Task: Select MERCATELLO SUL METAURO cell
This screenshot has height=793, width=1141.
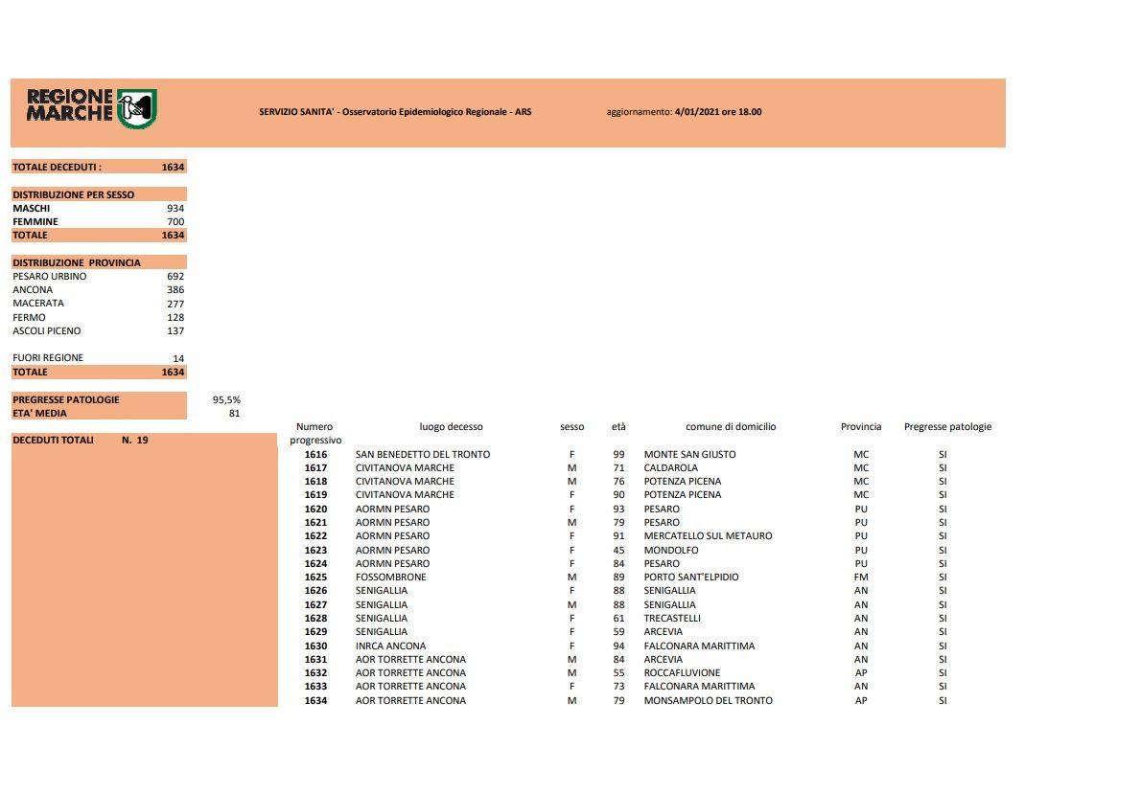Action: 708,535
